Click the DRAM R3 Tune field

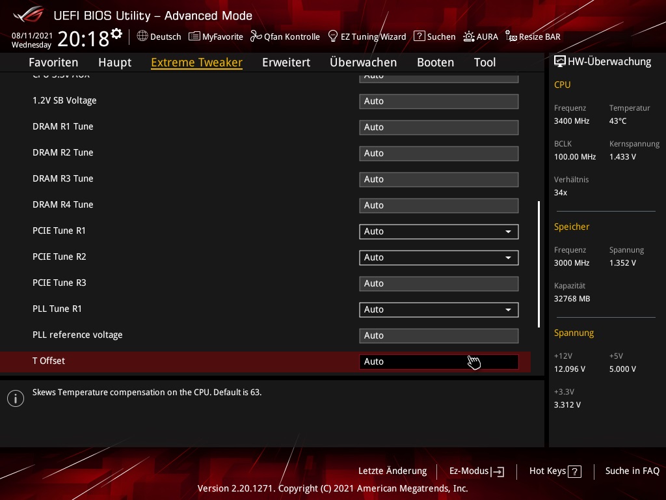[x=439, y=180]
